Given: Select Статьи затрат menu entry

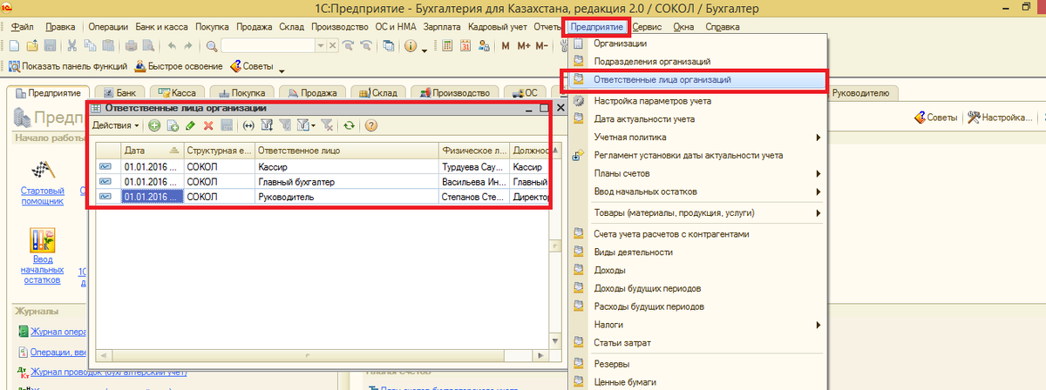Looking at the screenshot, I should (696, 343).
